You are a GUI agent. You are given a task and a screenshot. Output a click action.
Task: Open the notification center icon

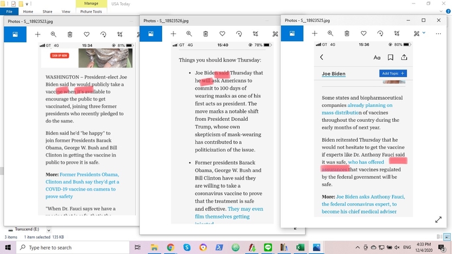[442, 248]
